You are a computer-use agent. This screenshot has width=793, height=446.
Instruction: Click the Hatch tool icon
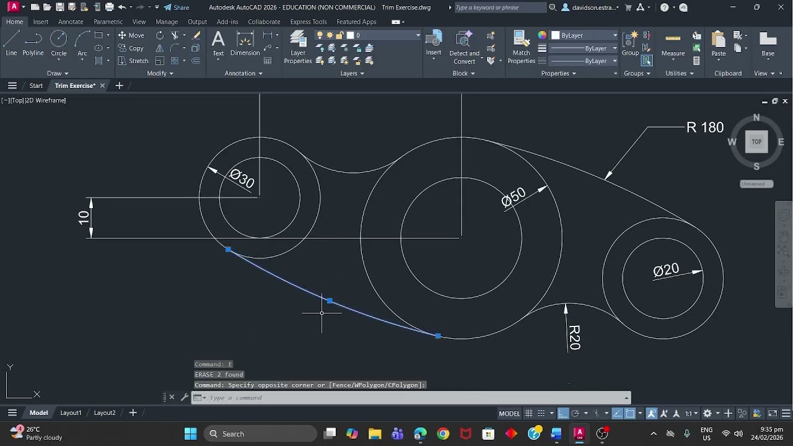[99, 61]
